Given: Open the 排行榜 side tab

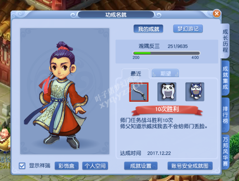Looking at the screenshot, I should click(x=225, y=115).
